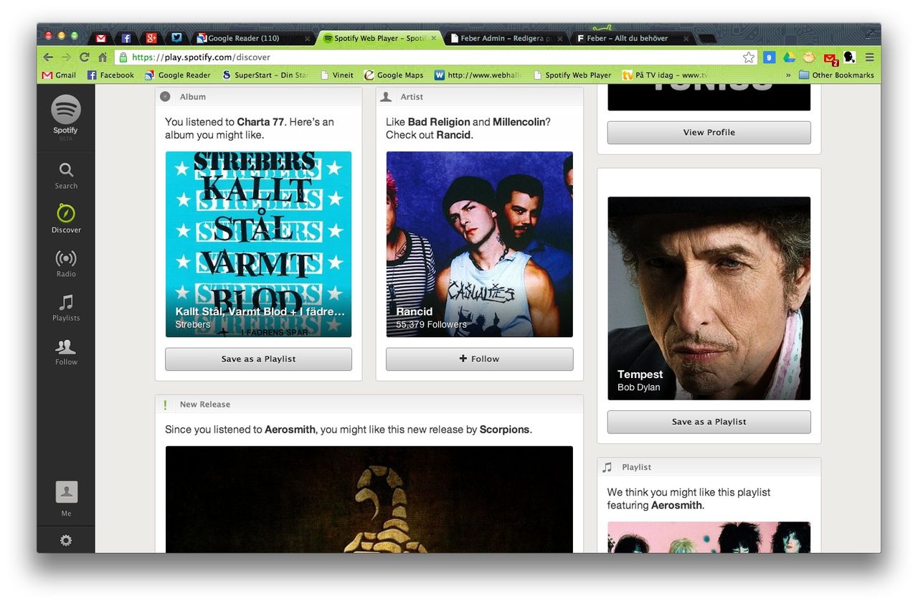Open the Rancid artist image

point(479,244)
